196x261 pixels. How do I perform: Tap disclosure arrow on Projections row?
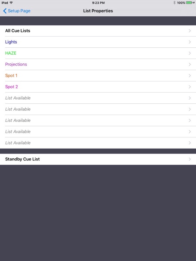tap(190, 64)
